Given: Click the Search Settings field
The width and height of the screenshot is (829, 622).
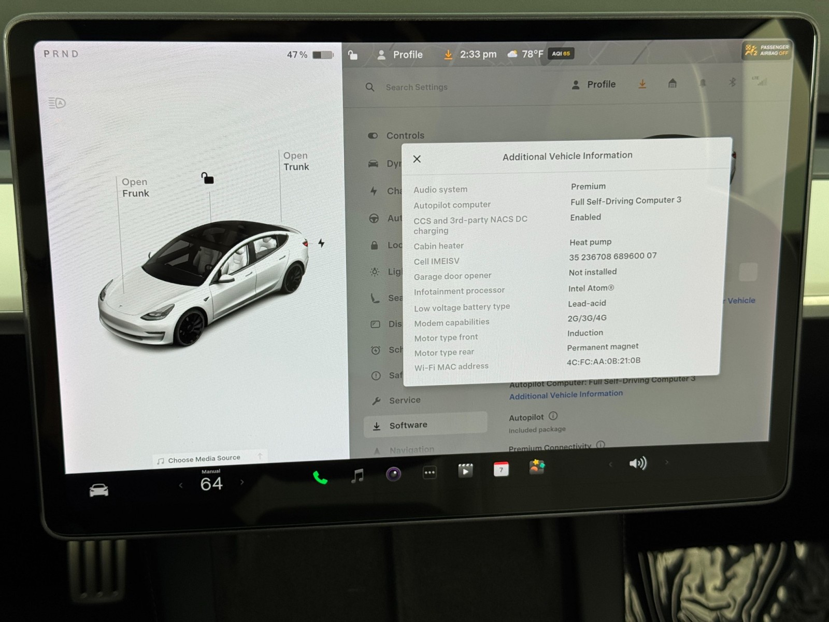Looking at the screenshot, I should point(417,87).
